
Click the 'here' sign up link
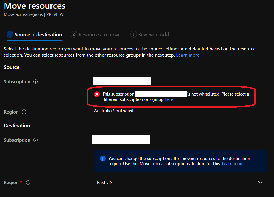(169, 99)
